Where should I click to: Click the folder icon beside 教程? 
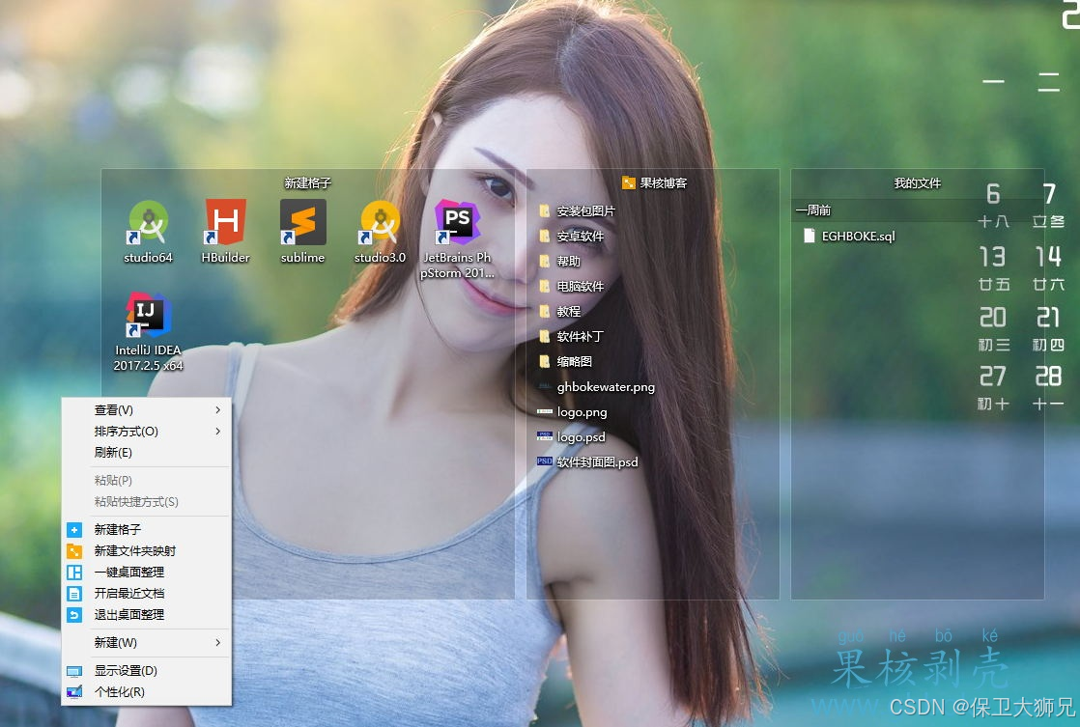coord(544,311)
